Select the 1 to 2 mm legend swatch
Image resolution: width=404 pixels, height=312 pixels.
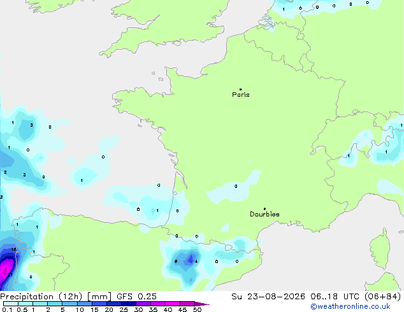point(40,304)
